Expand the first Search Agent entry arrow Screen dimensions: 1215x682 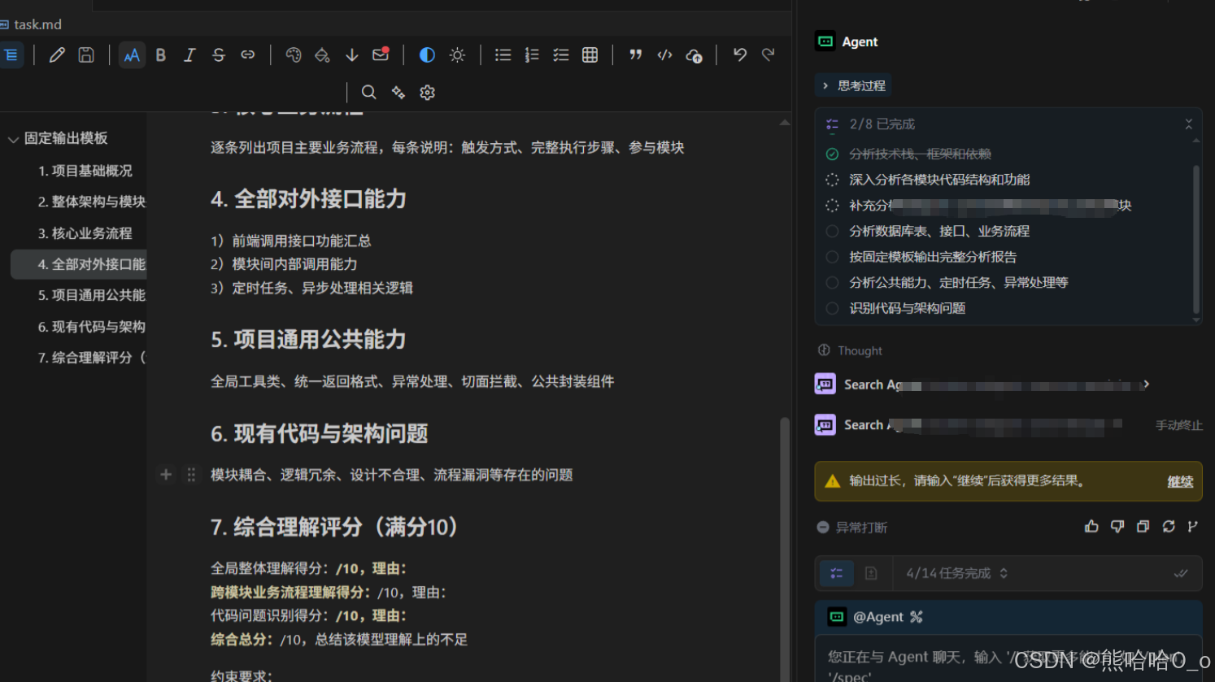coord(1147,384)
